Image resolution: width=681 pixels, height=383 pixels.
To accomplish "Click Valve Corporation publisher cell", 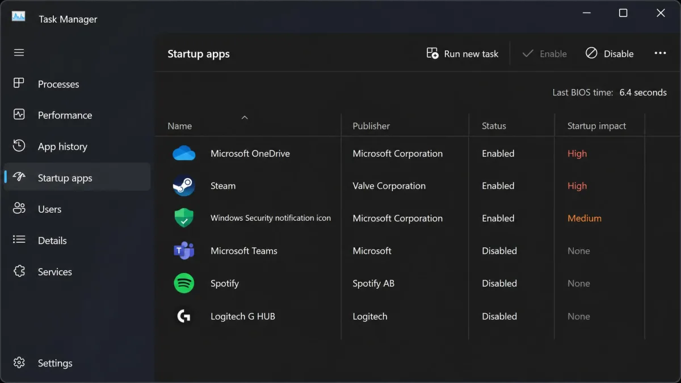I will tap(389, 186).
